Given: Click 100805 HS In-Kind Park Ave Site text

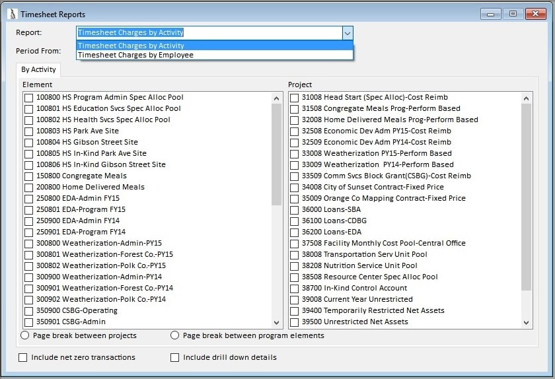Looking at the screenshot, I should point(91,153).
